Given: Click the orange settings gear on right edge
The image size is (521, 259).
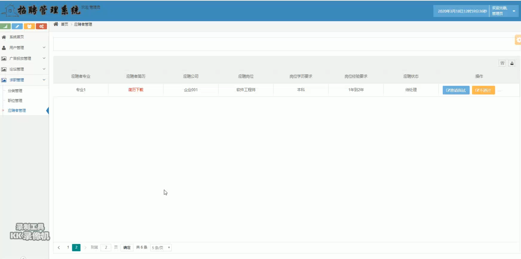Looking at the screenshot, I should [x=518, y=40].
